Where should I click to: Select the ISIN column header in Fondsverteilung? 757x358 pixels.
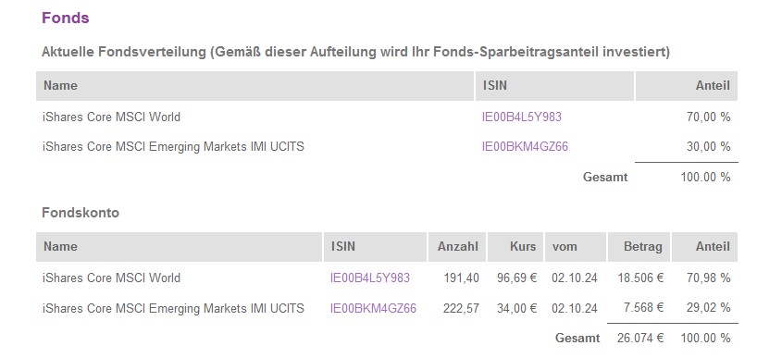click(x=554, y=86)
